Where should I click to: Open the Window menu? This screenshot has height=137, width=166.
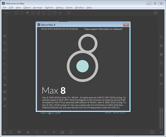click(x=79, y=8)
